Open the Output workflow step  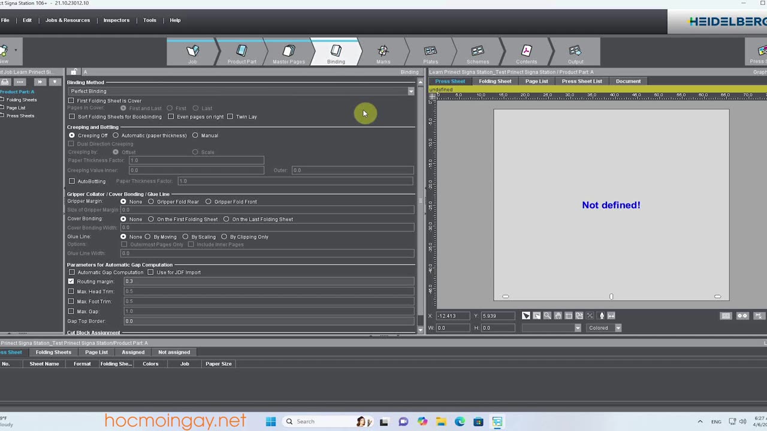(x=575, y=53)
